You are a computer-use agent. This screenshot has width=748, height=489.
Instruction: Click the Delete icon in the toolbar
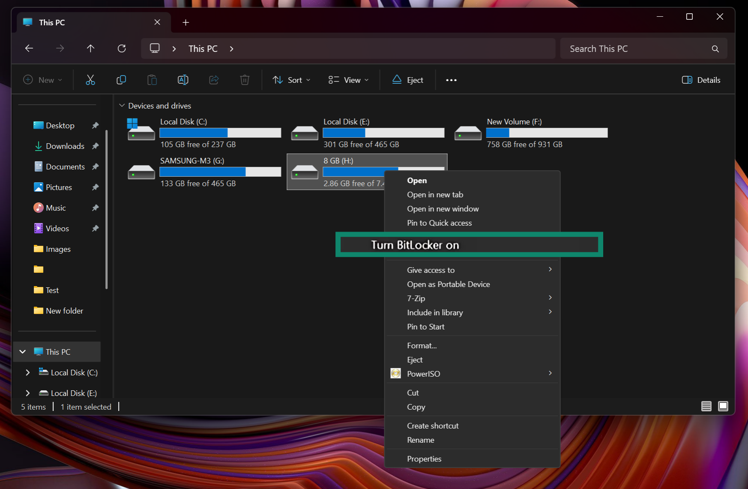coord(244,80)
